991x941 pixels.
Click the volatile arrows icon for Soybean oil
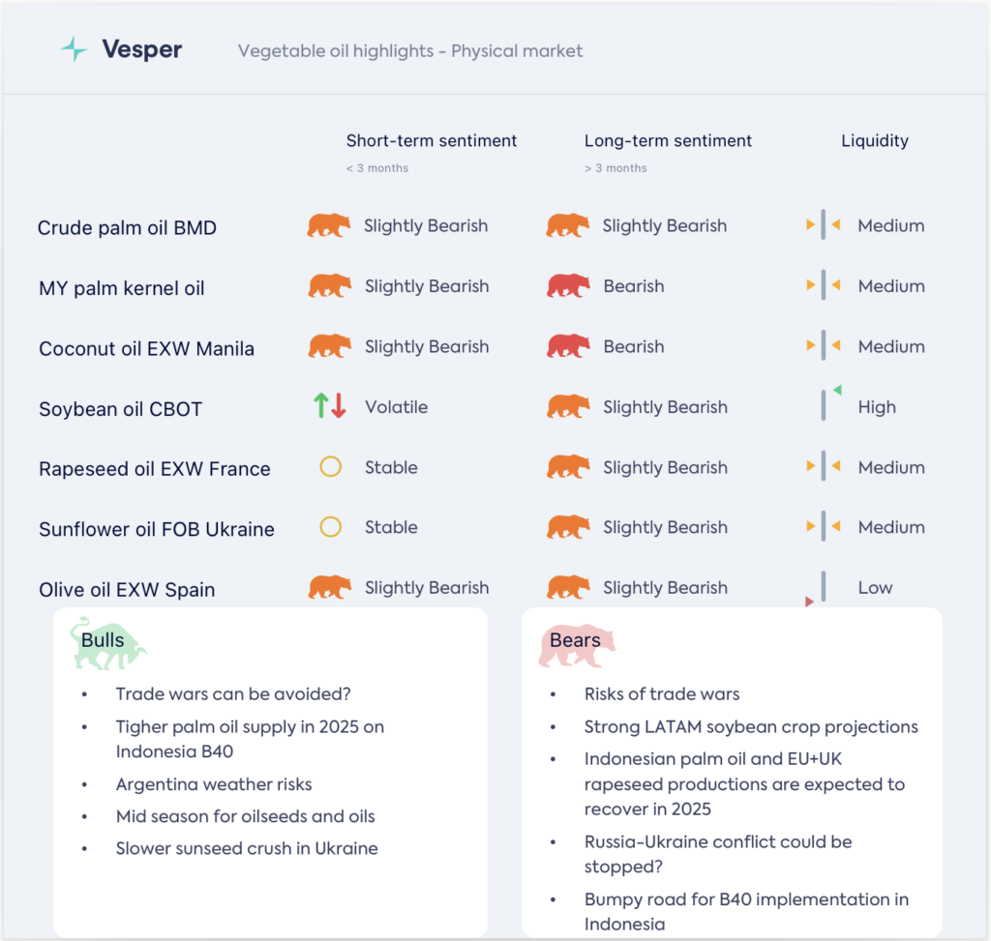tap(330, 406)
